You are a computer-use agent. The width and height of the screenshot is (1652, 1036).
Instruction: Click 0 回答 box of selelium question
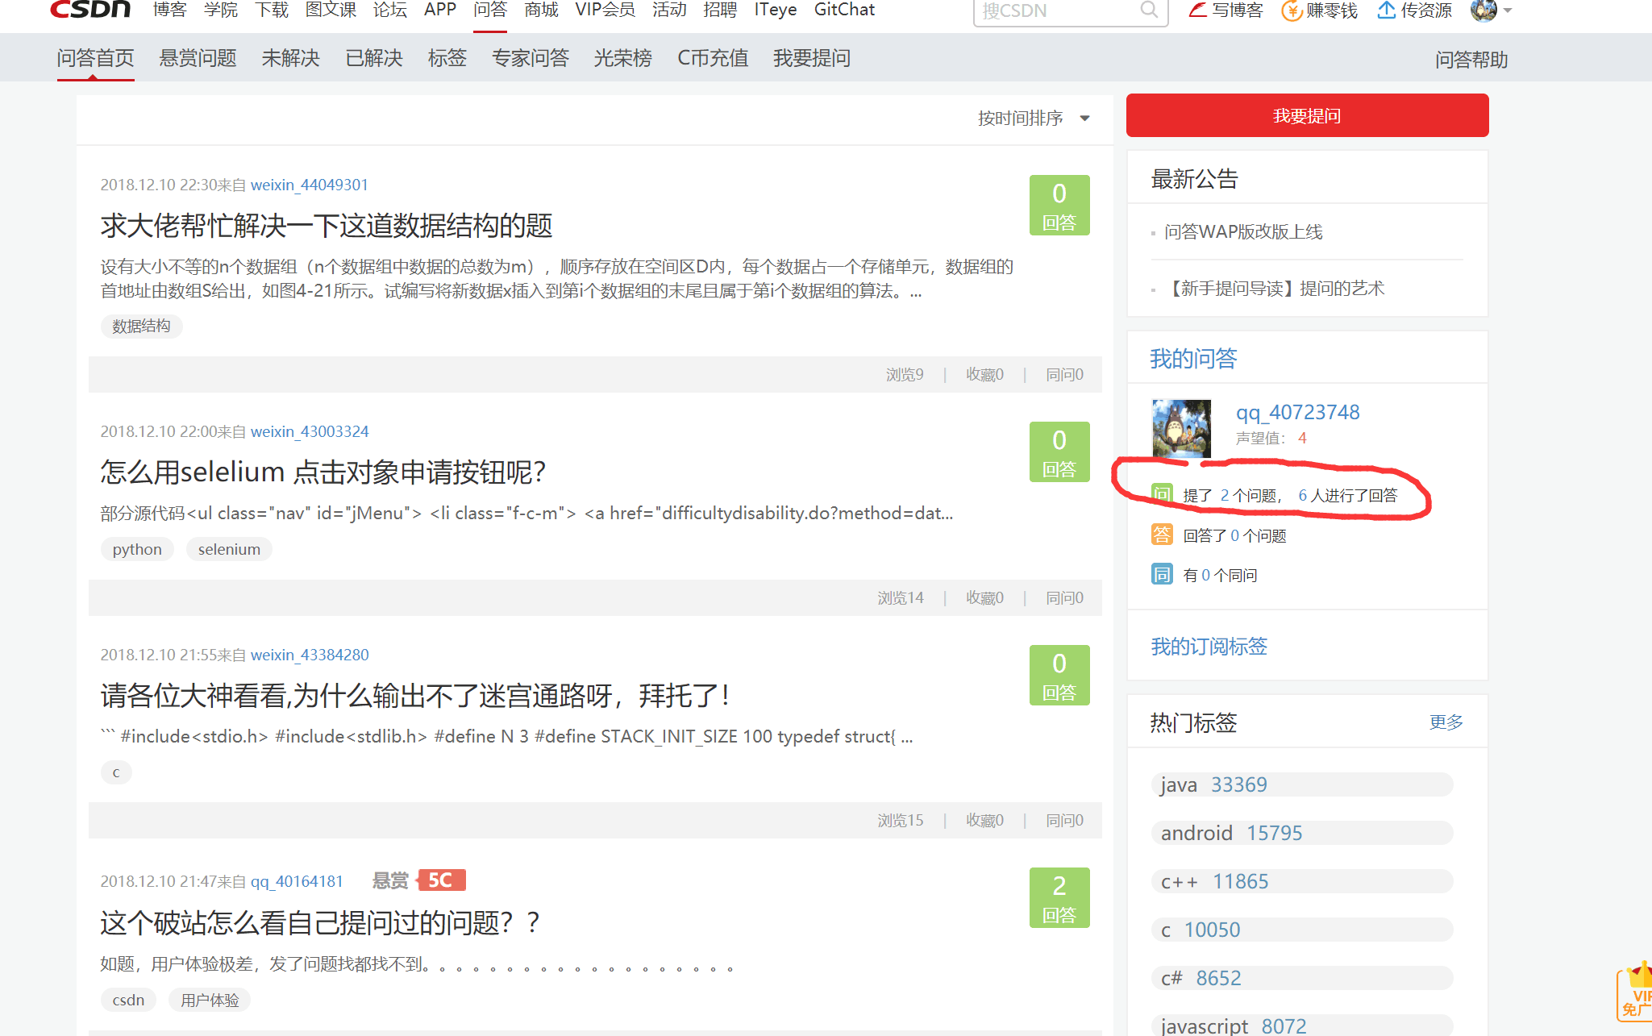click(x=1059, y=451)
